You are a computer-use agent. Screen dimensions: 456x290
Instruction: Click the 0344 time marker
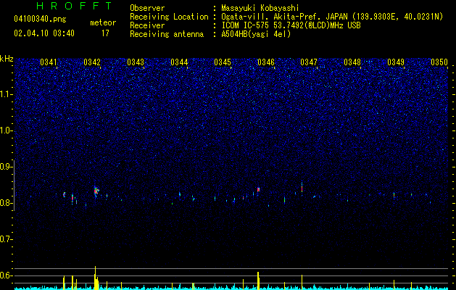pyautogui.click(x=179, y=62)
